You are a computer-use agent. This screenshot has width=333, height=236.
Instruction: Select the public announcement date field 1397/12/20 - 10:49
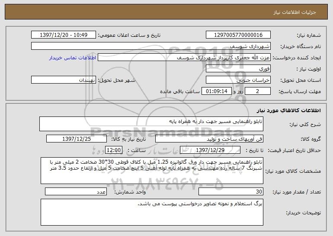coord(64,35)
